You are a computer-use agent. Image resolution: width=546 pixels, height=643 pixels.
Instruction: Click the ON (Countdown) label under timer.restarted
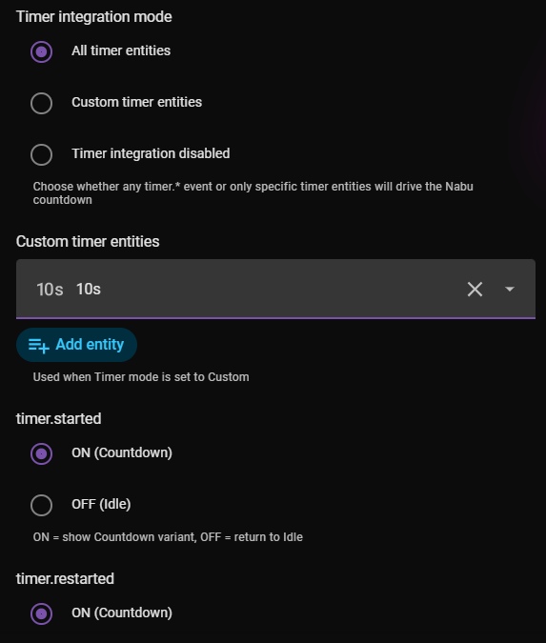[122, 613]
